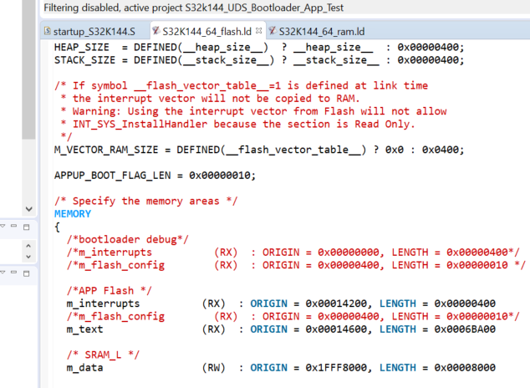Click the INT_SYS_InstallHandler comment line

click(237, 124)
